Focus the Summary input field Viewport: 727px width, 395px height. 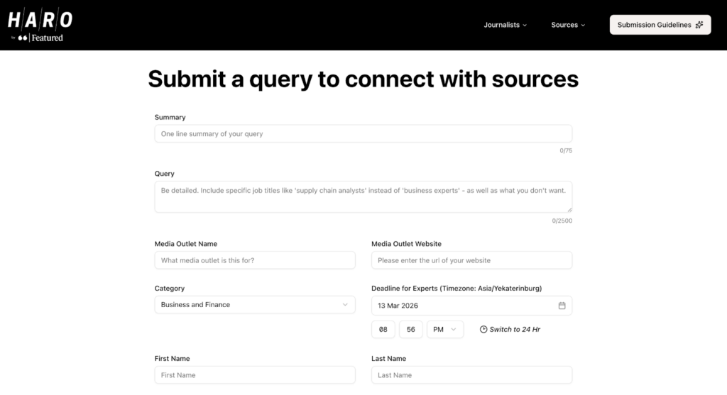tap(363, 134)
